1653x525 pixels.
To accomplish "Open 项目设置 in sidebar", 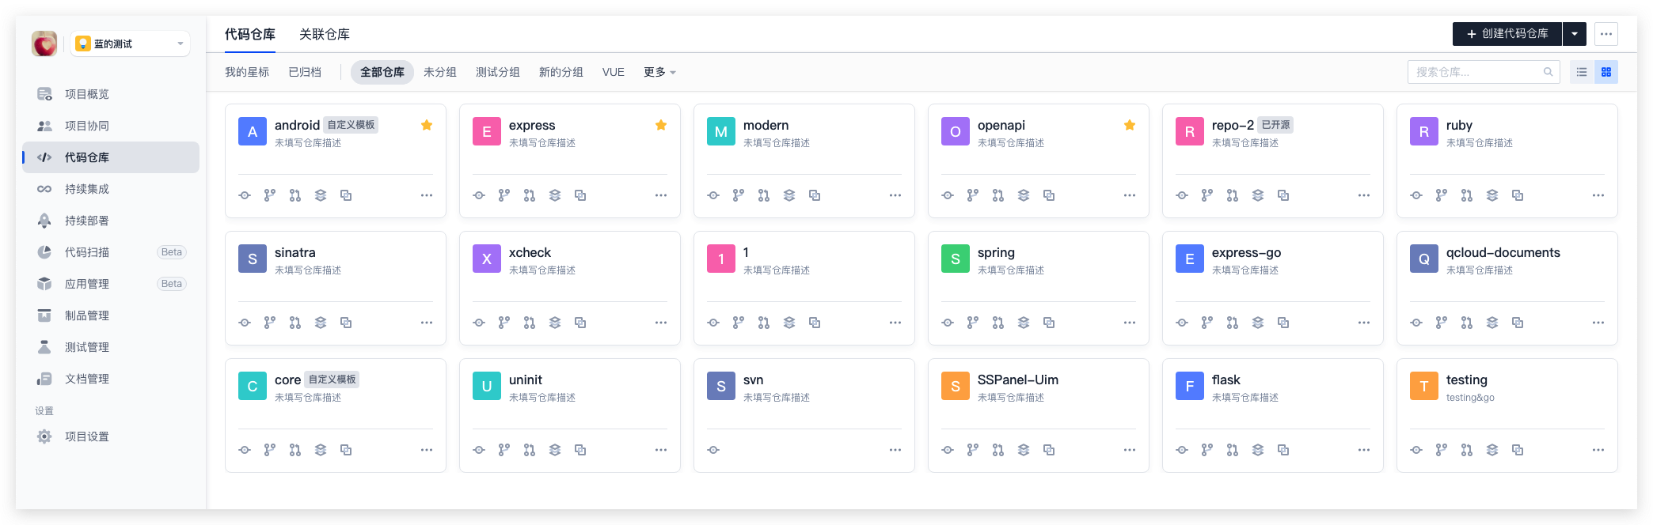I will (x=111, y=436).
